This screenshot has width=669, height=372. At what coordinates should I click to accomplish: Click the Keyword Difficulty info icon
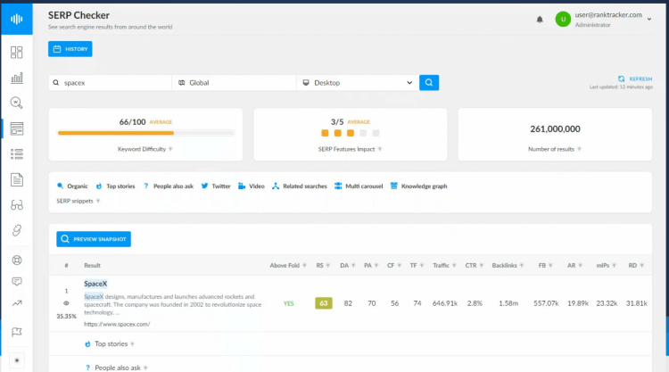coord(170,149)
